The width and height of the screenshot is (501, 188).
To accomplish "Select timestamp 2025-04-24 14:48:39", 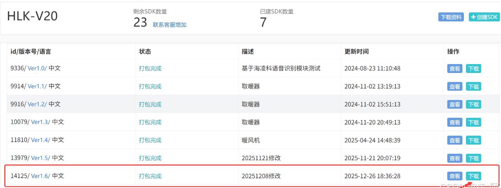I will click(x=372, y=140).
